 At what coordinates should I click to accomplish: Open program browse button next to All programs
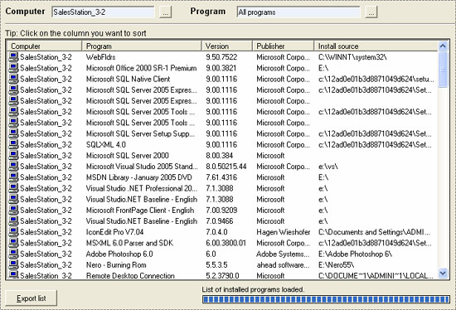[371, 12]
